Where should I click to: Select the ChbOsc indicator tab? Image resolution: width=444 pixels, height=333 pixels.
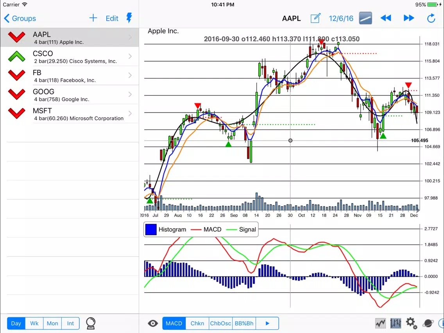(x=220, y=323)
